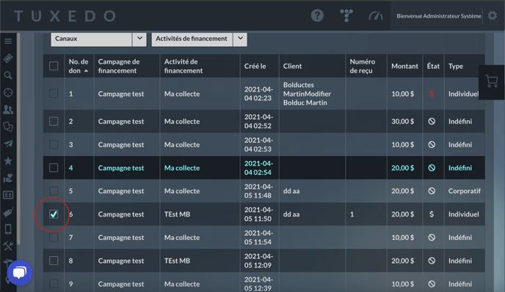Click highlighted Campagne test in row 4

[121, 168]
